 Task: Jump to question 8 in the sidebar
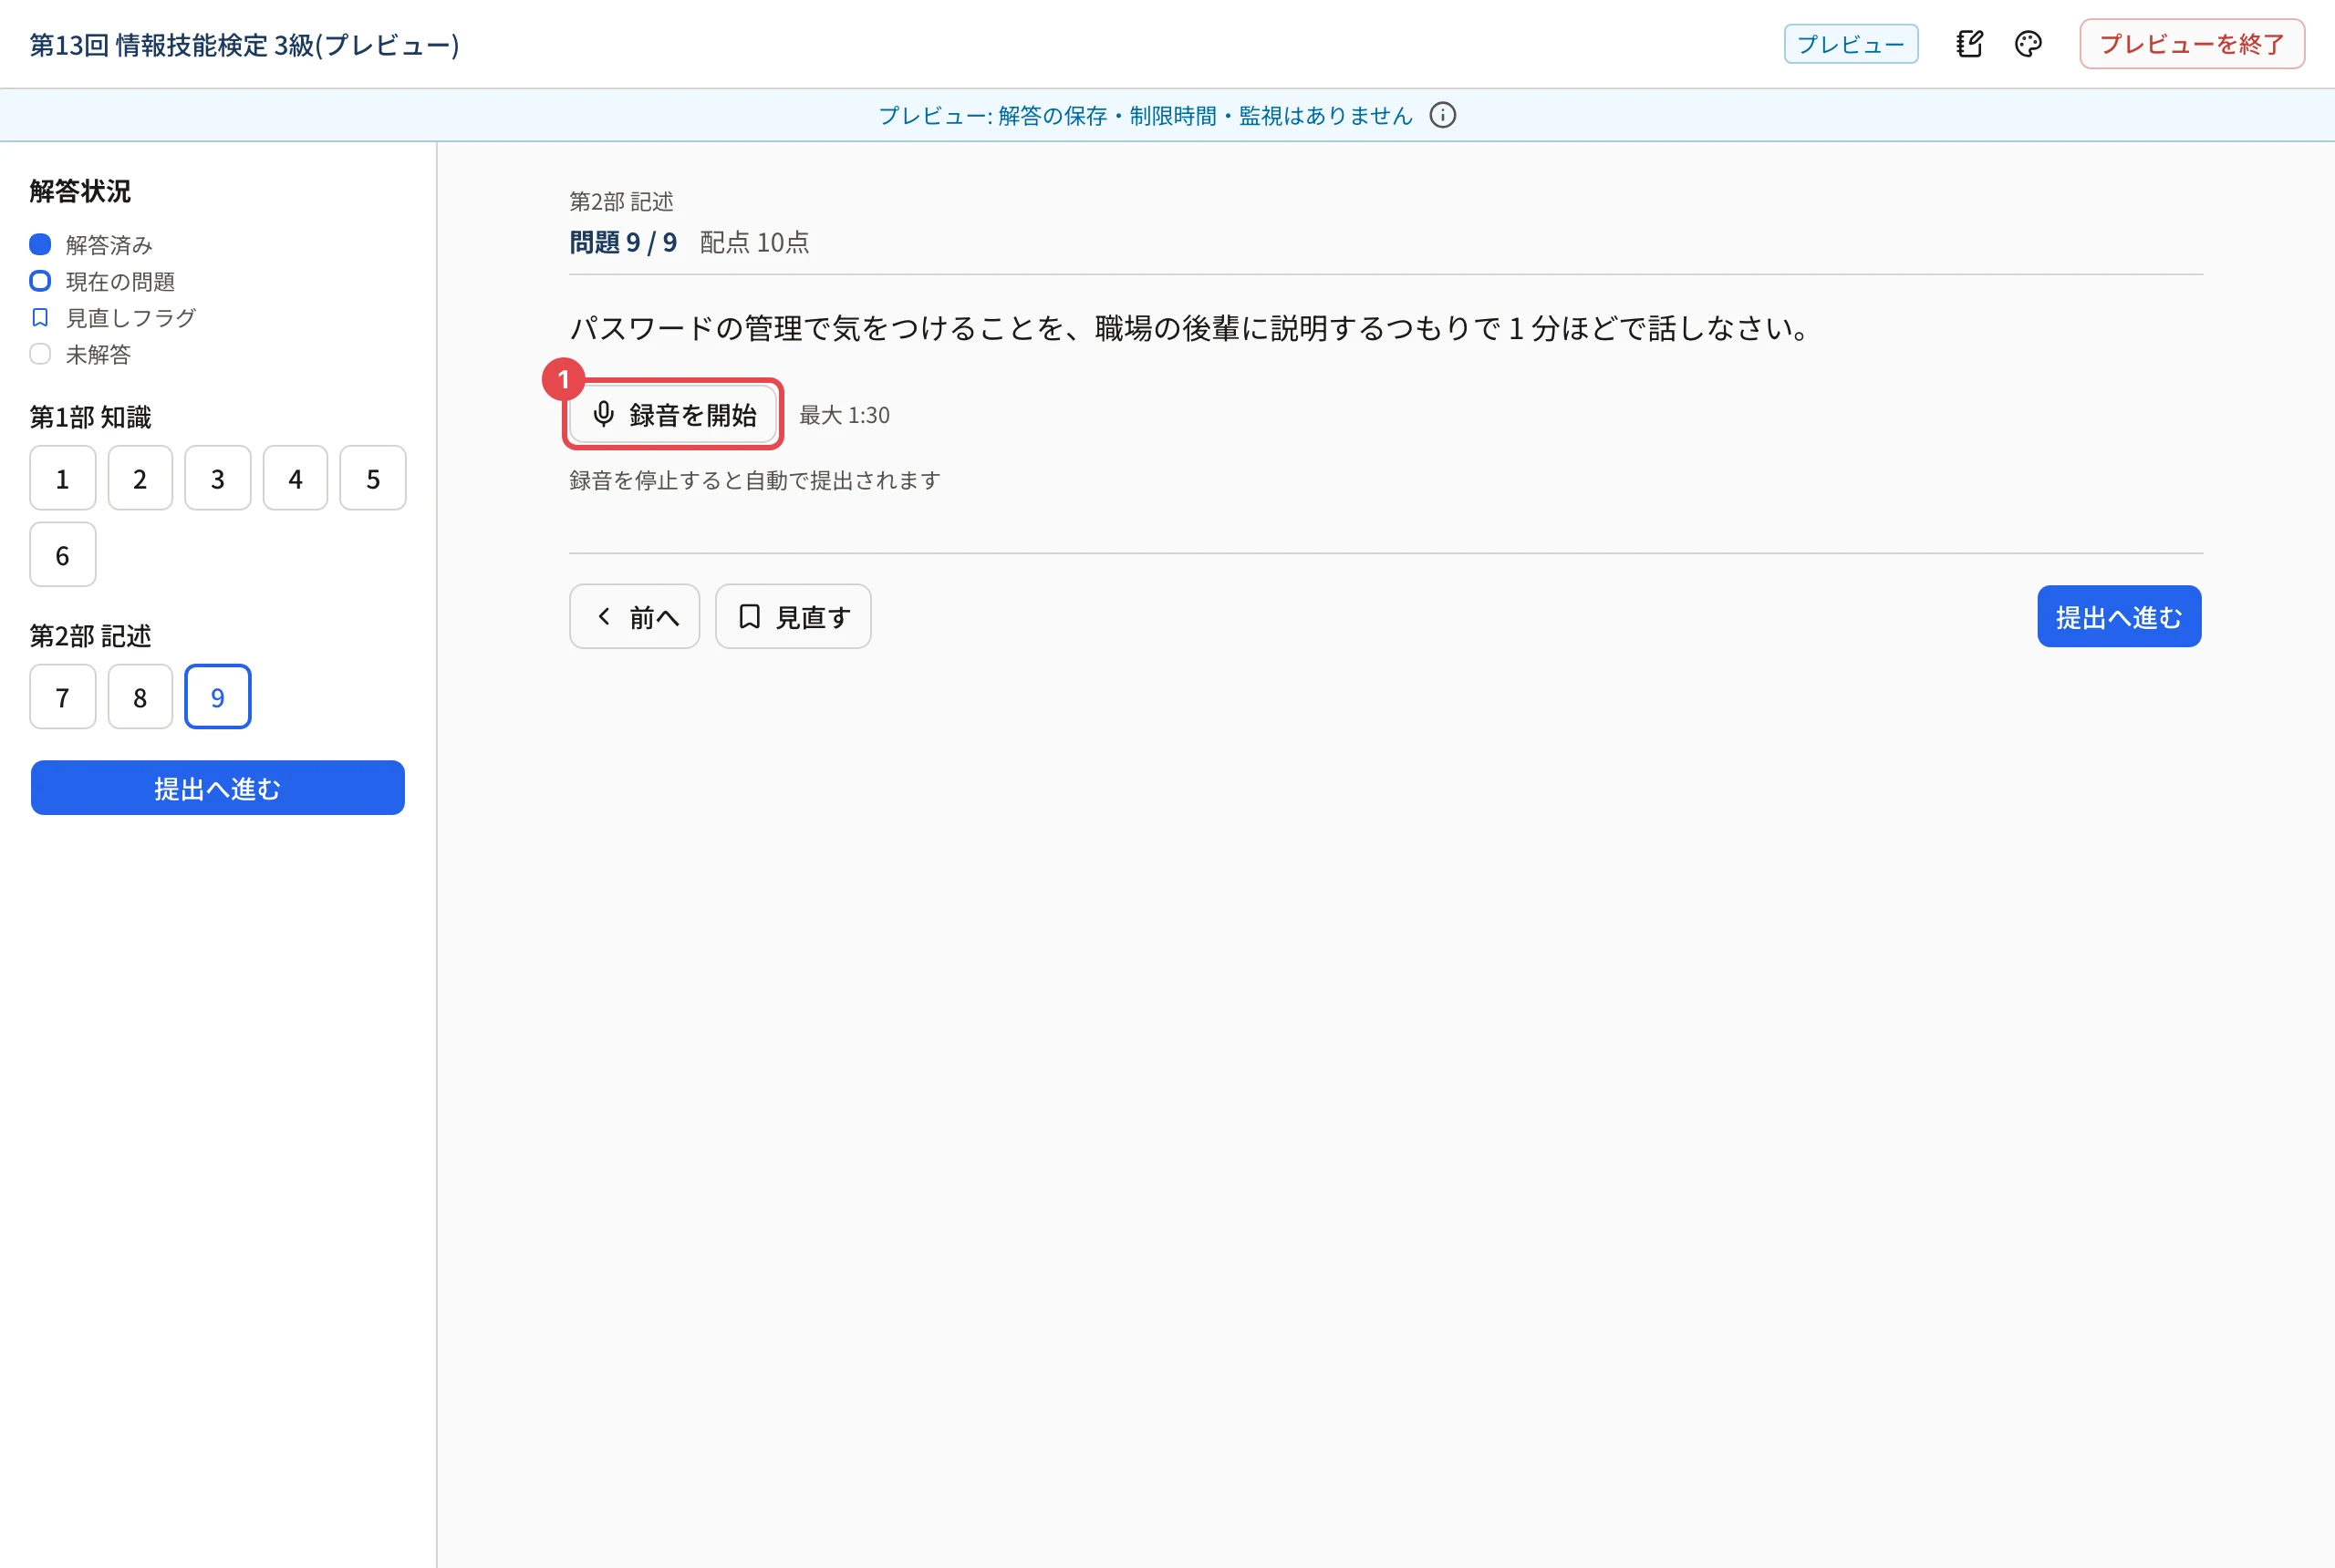140,697
